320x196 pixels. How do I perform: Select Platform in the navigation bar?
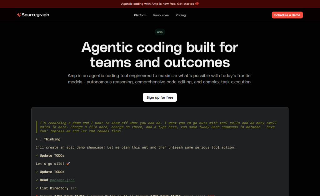(x=140, y=15)
